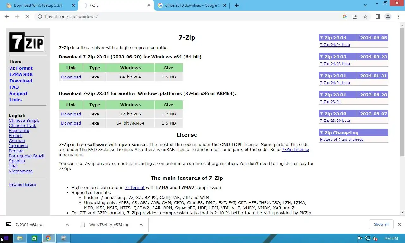Open Chrome three-dot menu
405x243 pixels.
point(398,16)
